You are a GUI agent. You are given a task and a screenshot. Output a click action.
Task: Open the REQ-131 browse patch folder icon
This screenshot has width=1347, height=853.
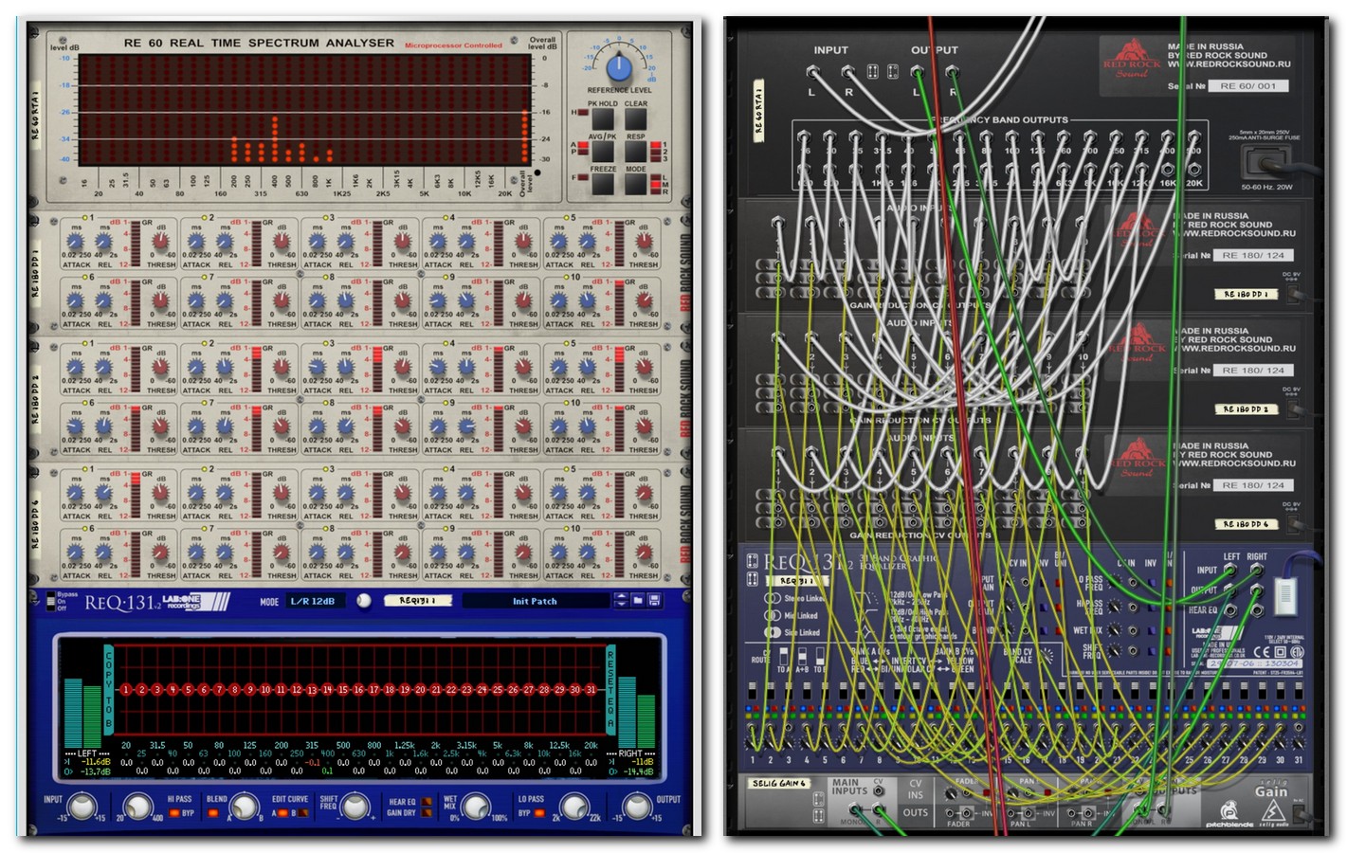[x=638, y=600]
